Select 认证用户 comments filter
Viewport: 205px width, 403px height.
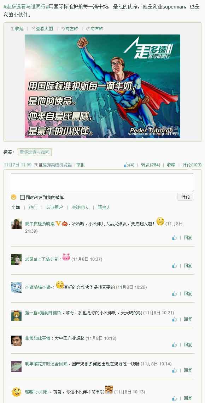pos(54,208)
